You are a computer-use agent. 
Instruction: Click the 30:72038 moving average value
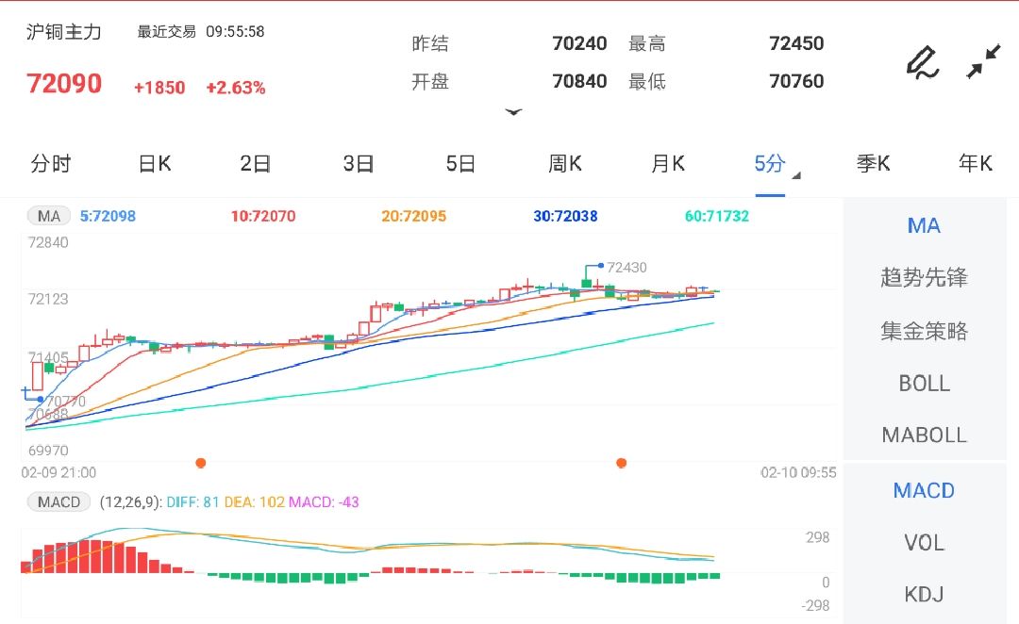coord(565,216)
